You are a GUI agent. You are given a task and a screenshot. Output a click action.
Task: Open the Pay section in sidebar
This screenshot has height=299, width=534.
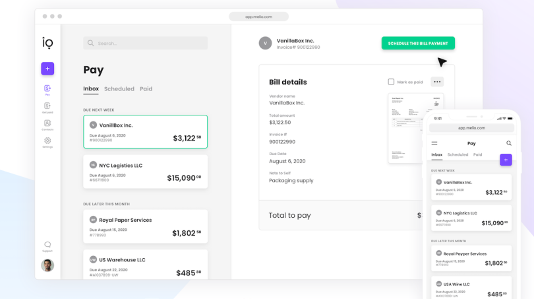[47, 89]
